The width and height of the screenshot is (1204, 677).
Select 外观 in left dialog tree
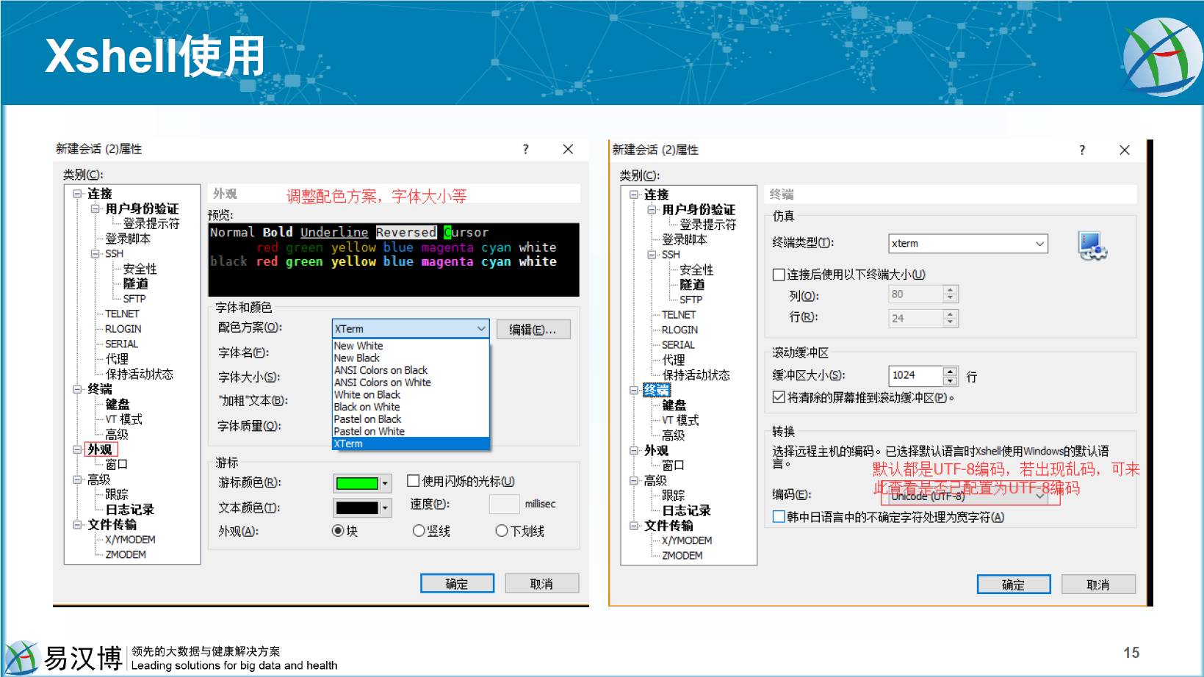coord(100,449)
